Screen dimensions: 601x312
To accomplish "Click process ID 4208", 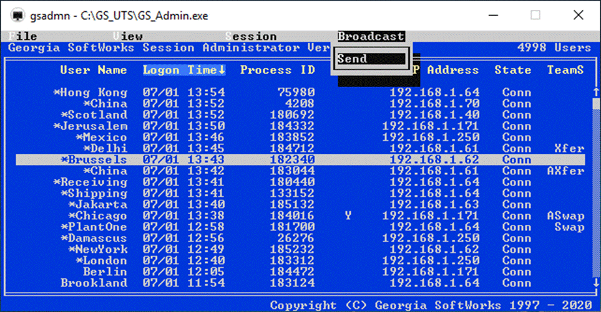I will [x=300, y=103].
